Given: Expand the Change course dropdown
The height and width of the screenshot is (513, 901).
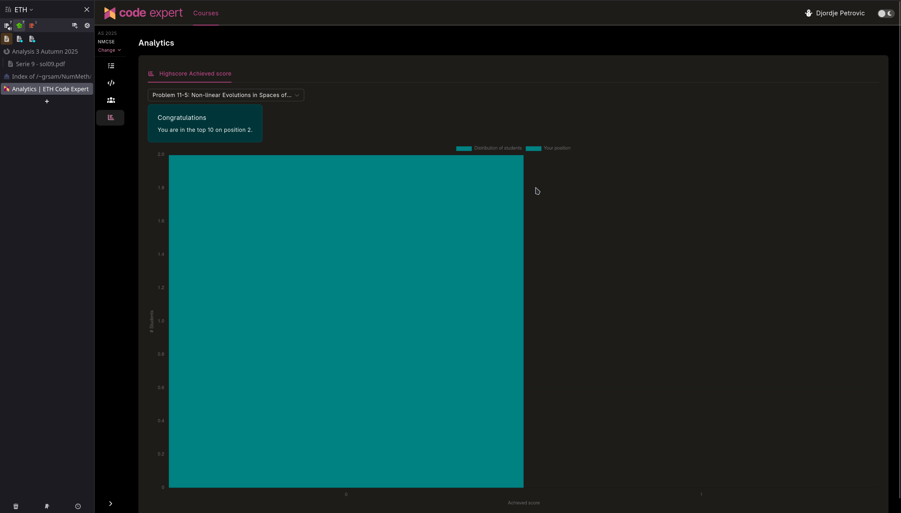Looking at the screenshot, I should click(109, 50).
